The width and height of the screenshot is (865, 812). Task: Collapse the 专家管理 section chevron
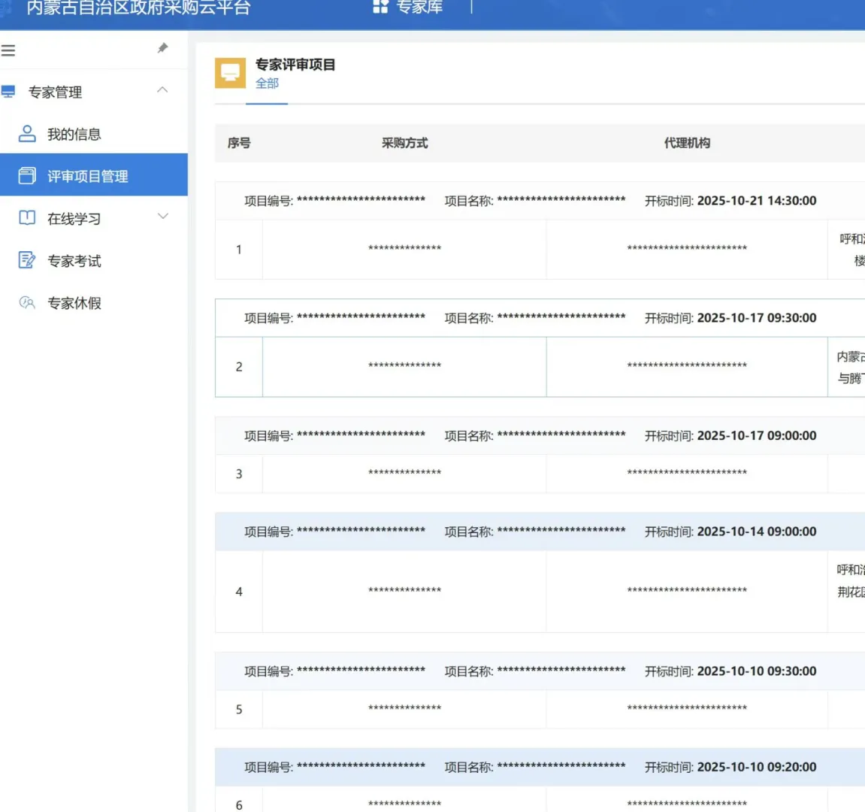(162, 89)
